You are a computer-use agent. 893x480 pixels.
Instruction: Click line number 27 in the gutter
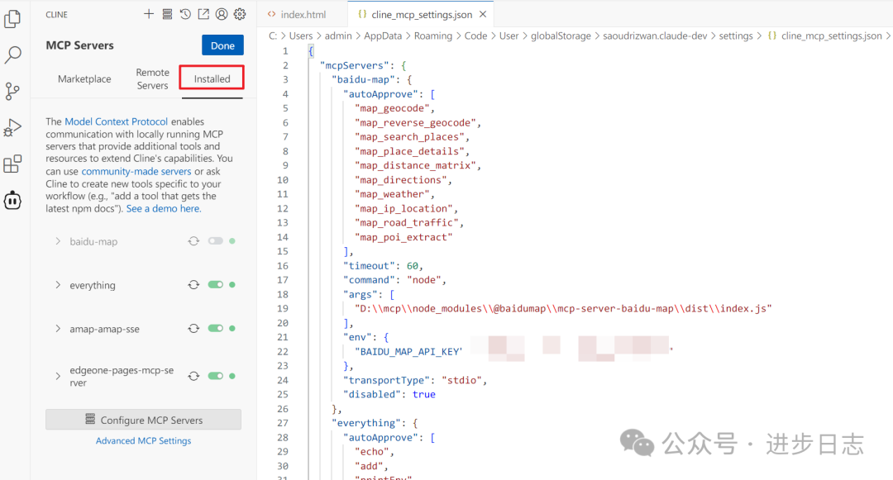click(283, 422)
